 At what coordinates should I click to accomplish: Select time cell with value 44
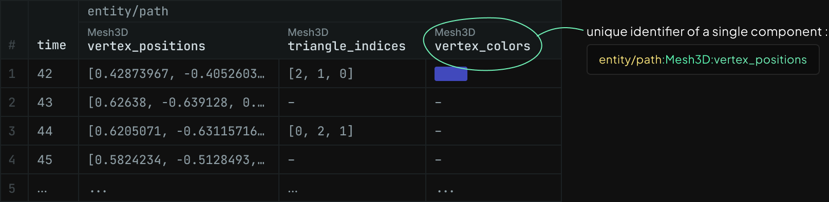point(53,131)
